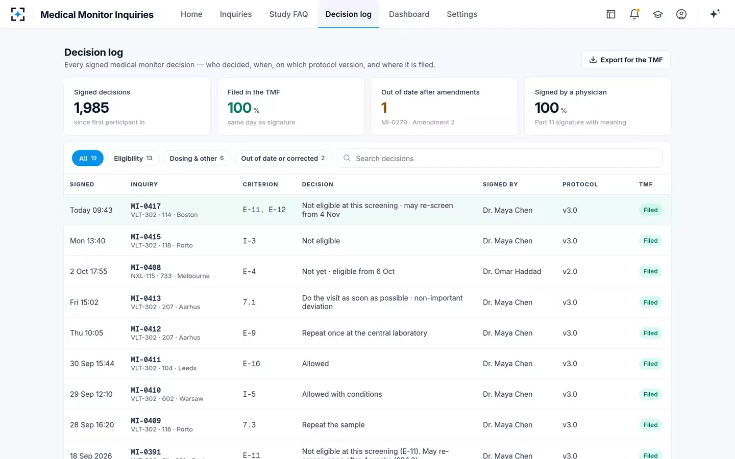
Task: Show Out of date or corrected decisions
Action: pos(283,158)
